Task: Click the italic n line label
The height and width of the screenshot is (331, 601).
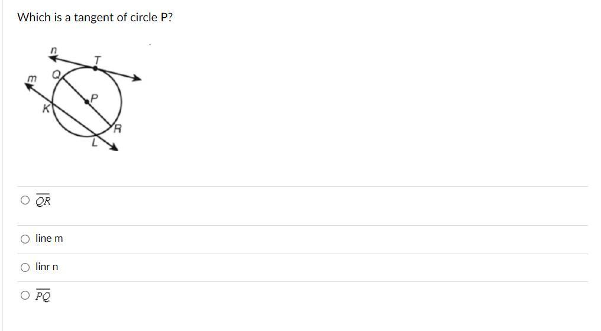Action: (54, 50)
